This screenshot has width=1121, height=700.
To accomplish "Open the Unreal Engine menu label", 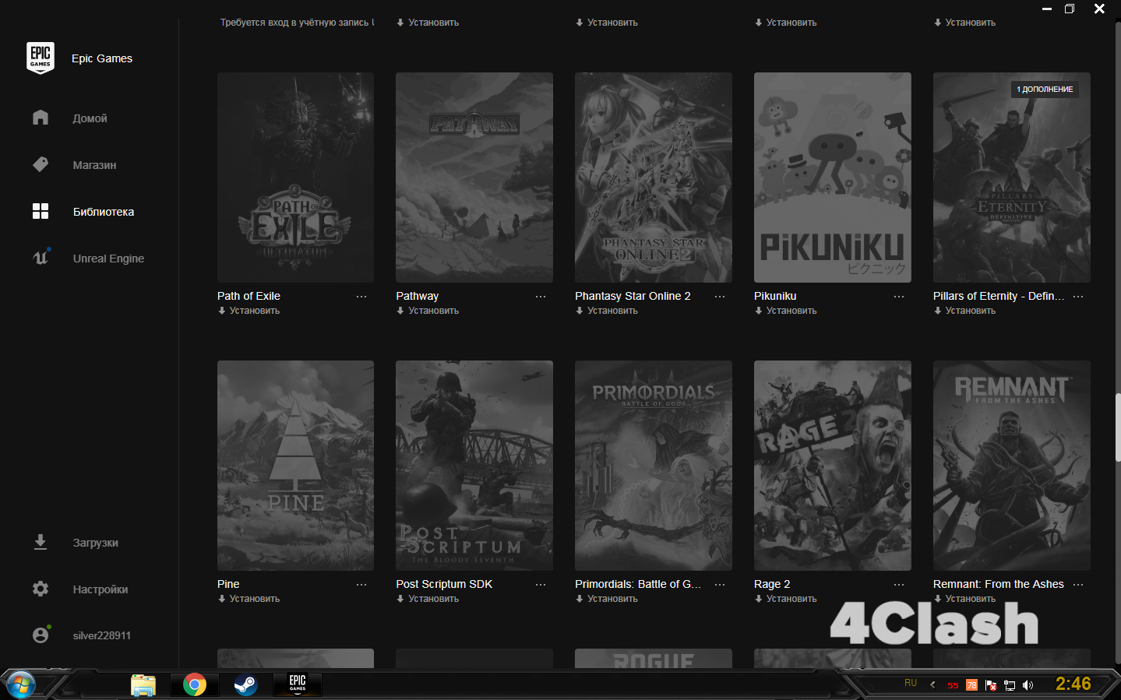I will pos(108,259).
